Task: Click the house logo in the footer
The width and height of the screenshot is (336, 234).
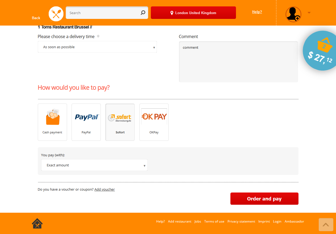Action: 37,224
